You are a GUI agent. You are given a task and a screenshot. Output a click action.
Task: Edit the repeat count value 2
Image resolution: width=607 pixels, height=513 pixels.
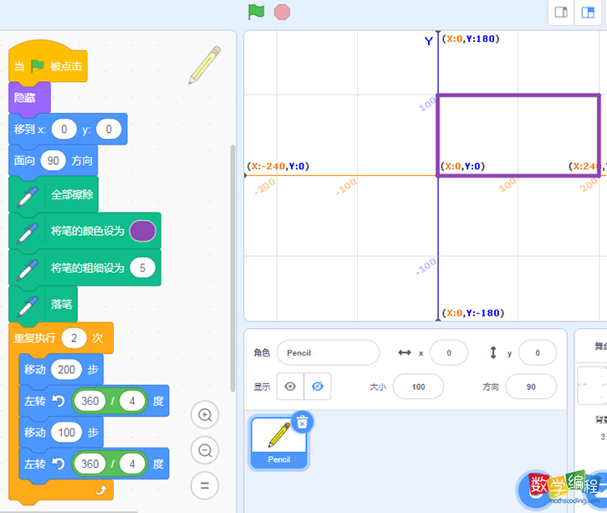74,338
